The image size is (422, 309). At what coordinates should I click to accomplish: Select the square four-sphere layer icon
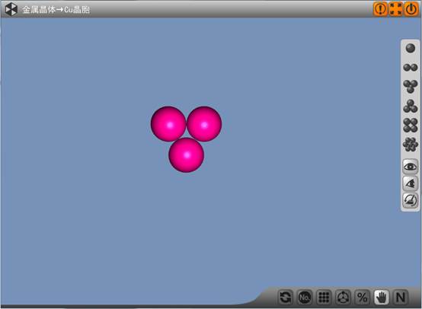[x=410, y=126]
